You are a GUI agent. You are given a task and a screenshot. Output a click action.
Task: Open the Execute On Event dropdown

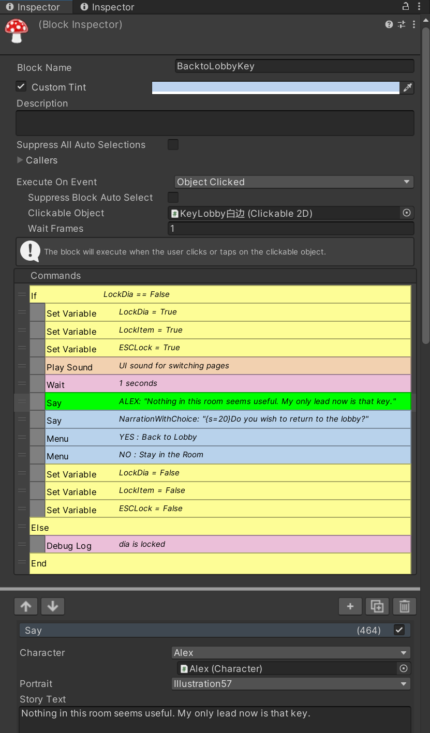pyautogui.click(x=294, y=182)
